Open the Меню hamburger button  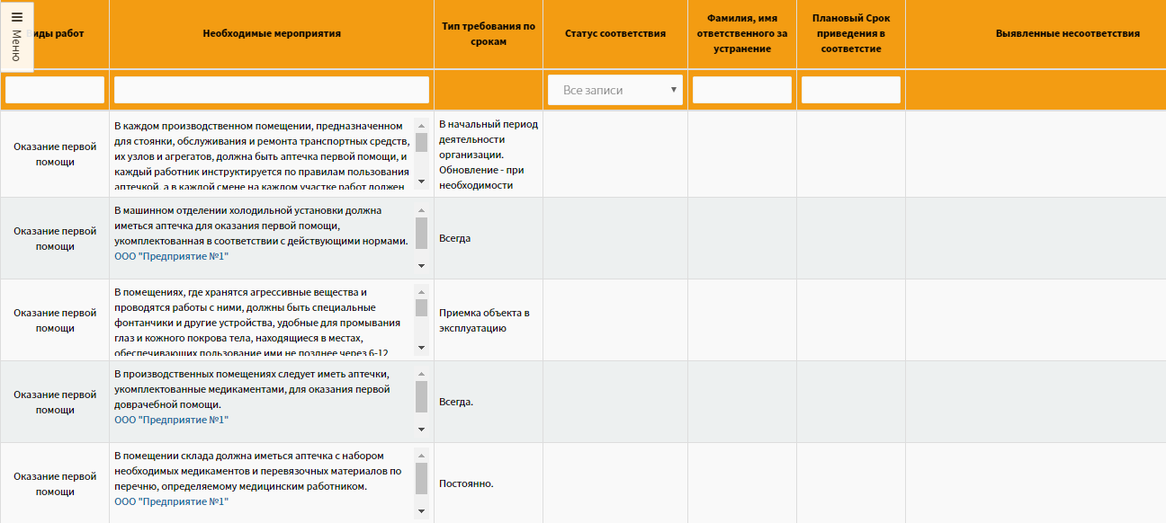tap(17, 36)
